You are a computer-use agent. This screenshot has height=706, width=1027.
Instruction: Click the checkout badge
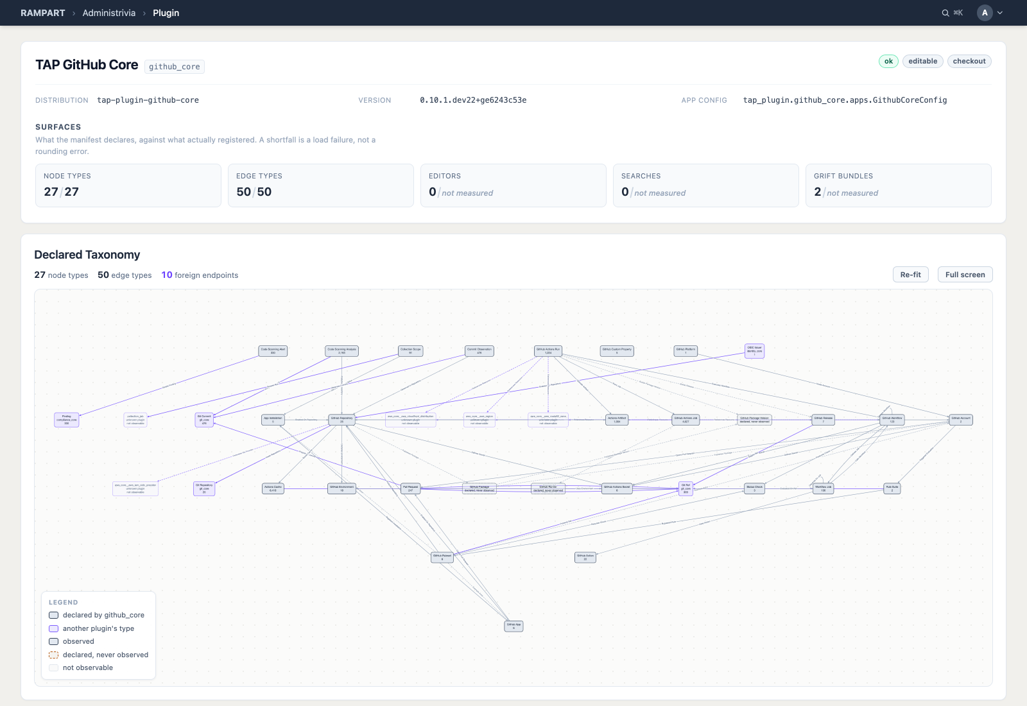pyautogui.click(x=969, y=61)
